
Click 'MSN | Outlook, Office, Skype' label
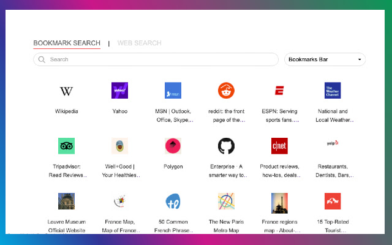[x=174, y=116]
